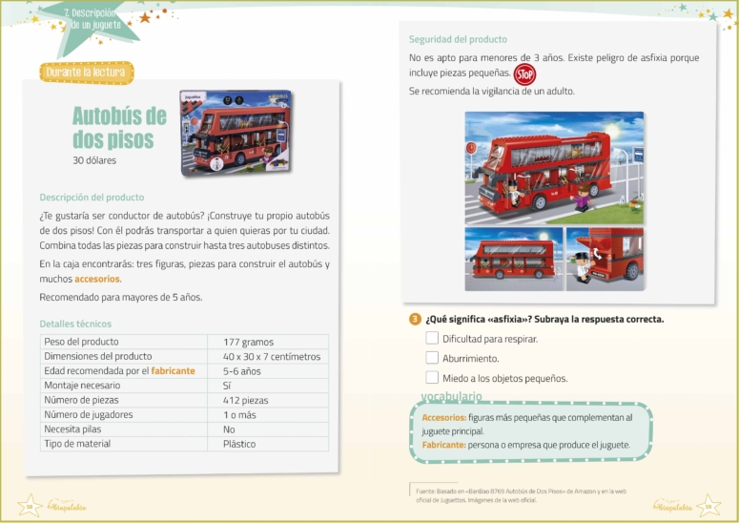Click the '30 dólares' price text

tap(94, 160)
